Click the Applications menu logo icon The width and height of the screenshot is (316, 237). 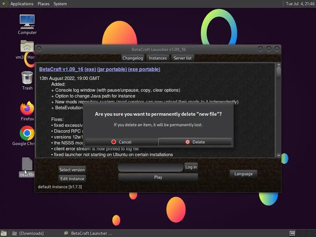pos(5,4)
